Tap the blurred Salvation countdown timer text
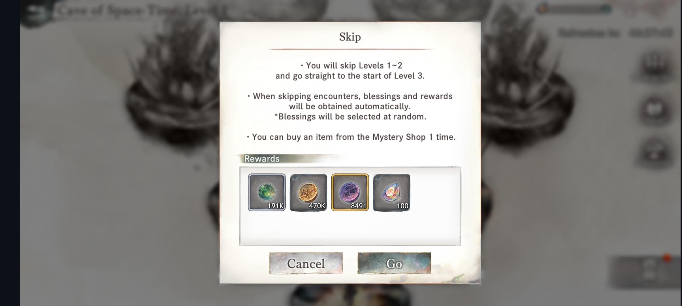Screen dimensions: 682x306 615,33
